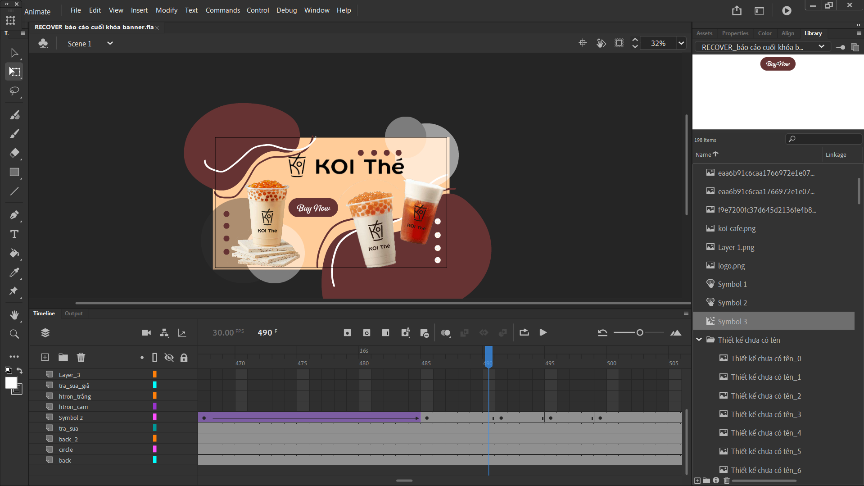Open Quick Share and Publish
864x486 pixels.
[x=737, y=10]
